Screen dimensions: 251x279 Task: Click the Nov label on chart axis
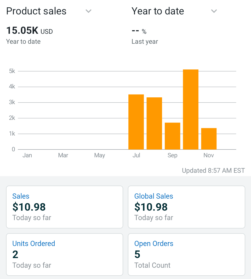coord(209,155)
